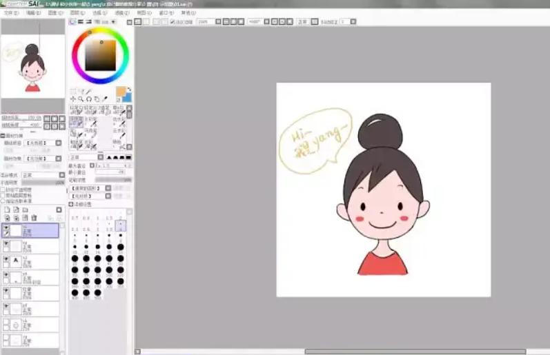Create a new normal layer
The height and width of the screenshot is (355, 550).
(7, 210)
